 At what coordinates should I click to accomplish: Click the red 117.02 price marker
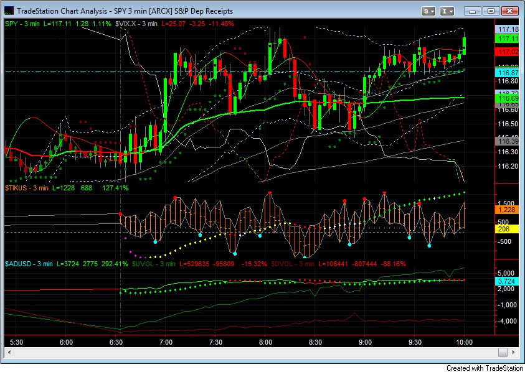click(508, 52)
